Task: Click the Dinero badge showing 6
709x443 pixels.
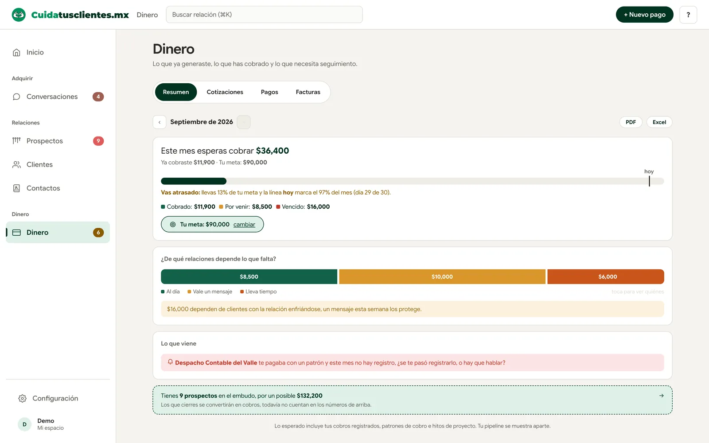Action: [98, 233]
